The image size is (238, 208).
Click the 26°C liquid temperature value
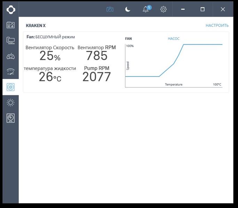[50, 77]
